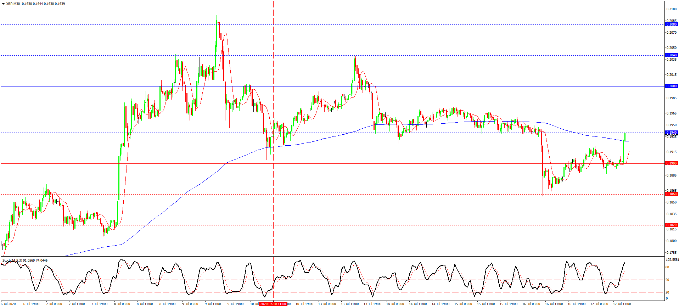Click the 0.2100 price scale value

[671, 9]
